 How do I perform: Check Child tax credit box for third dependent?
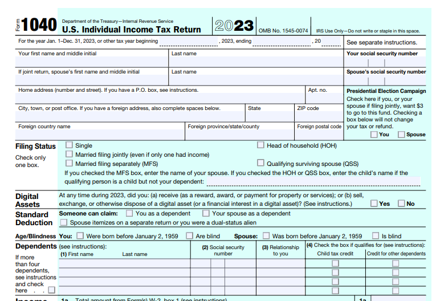click(336, 282)
